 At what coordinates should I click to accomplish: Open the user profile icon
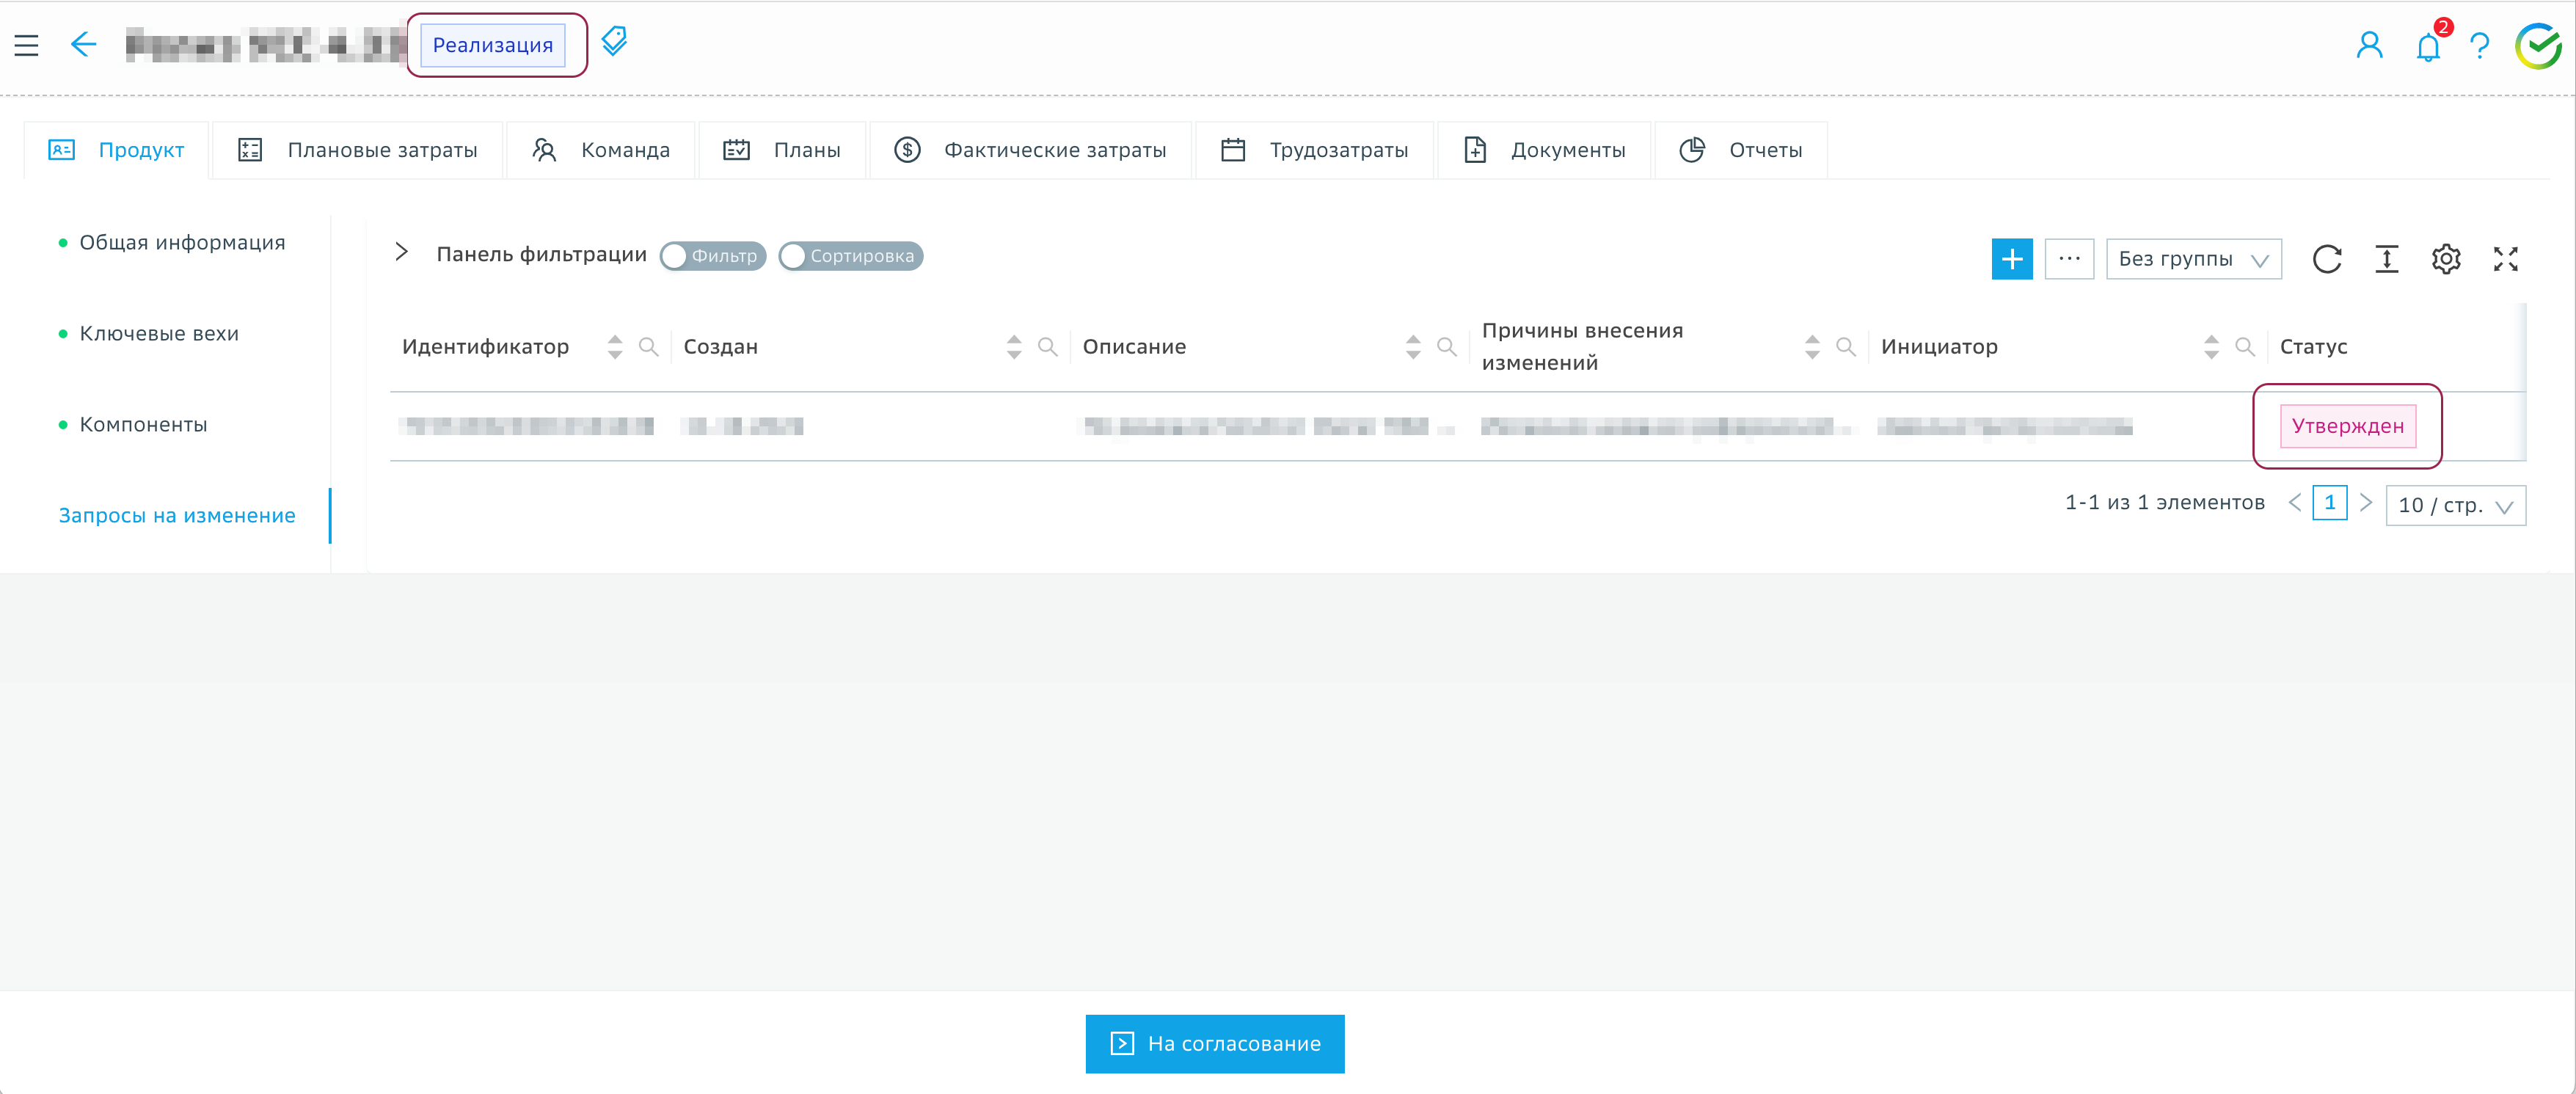coord(2369,46)
